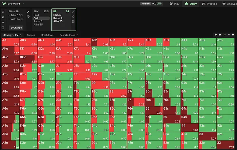Select the grid layout view icon

[229, 35]
